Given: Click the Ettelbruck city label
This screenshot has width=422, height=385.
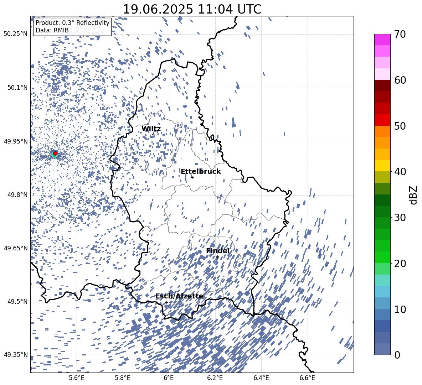Looking at the screenshot, I should point(201,172).
